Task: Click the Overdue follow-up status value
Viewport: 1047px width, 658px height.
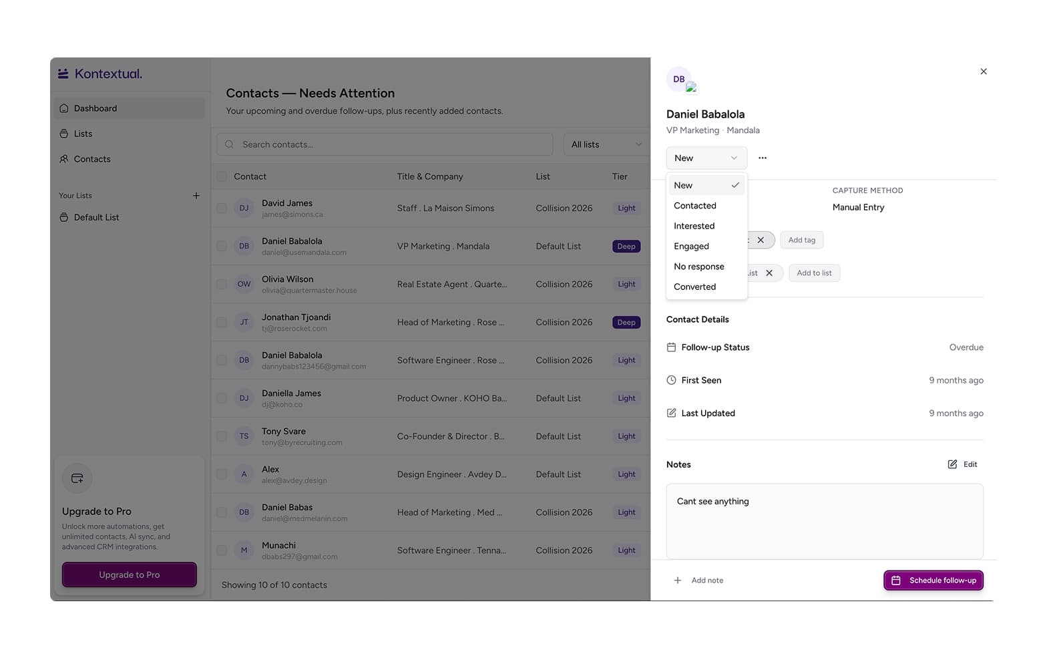Action: [966, 347]
